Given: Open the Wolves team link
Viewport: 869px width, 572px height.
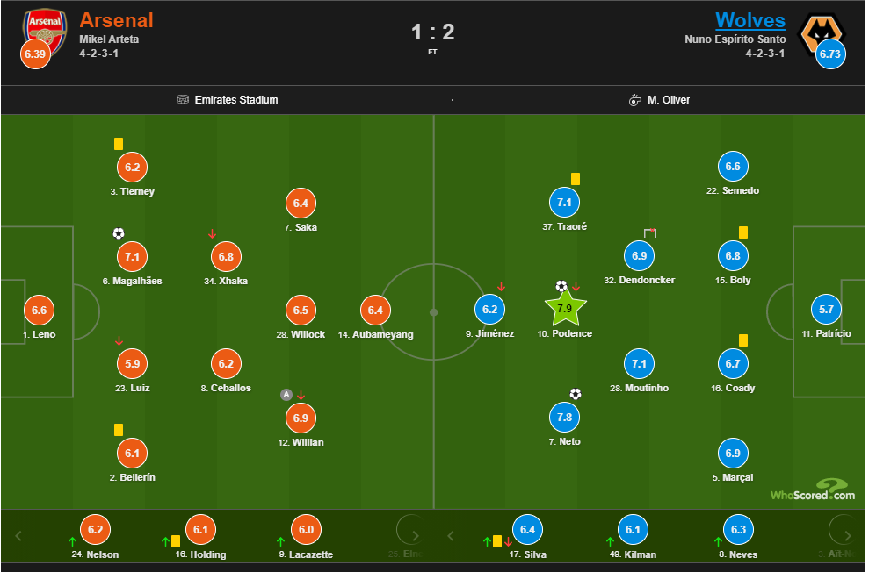Looking at the screenshot, I should click(750, 20).
